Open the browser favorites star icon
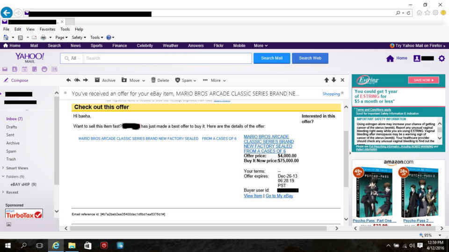 tap(427, 13)
